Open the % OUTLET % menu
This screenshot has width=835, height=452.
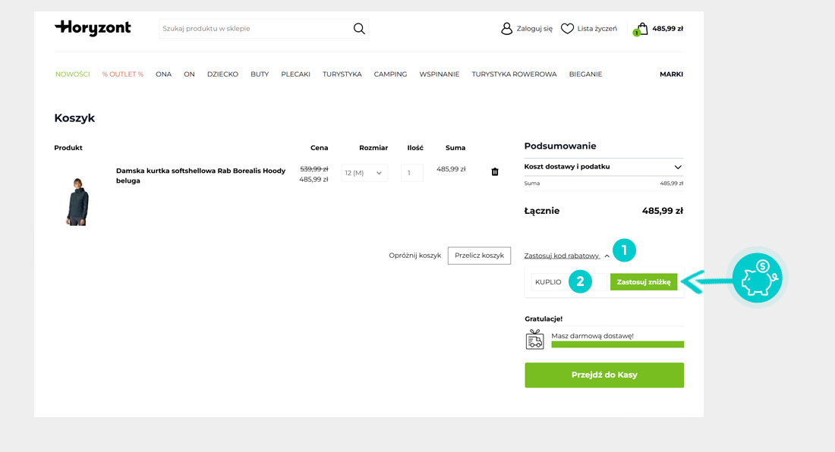[123, 74]
